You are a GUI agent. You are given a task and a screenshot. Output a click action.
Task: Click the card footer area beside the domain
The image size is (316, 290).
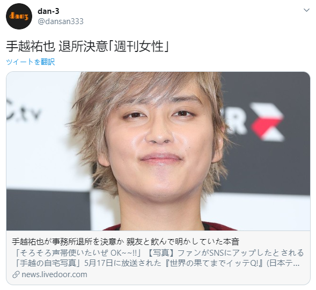199,274
